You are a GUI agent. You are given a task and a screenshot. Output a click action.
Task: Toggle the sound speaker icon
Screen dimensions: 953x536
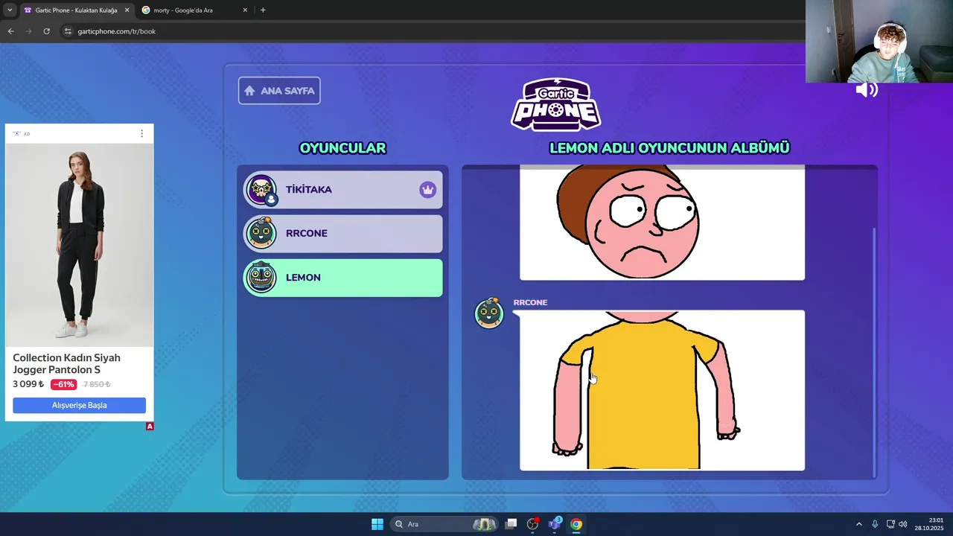coord(867,90)
